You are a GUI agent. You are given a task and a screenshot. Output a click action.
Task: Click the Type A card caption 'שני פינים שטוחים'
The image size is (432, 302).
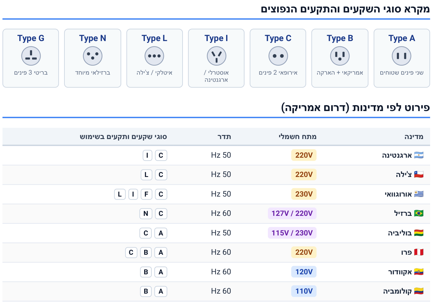click(401, 72)
